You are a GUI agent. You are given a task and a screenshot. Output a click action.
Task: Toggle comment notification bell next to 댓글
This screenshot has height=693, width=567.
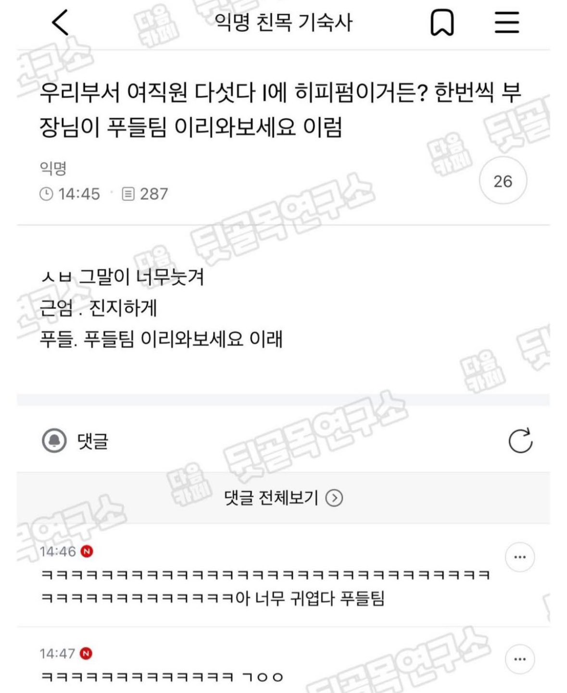[54, 440]
